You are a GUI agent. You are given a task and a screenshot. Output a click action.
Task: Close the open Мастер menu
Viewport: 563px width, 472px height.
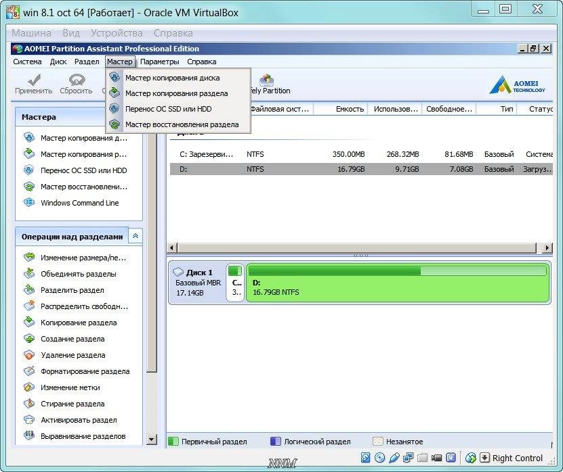[x=120, y=62]
